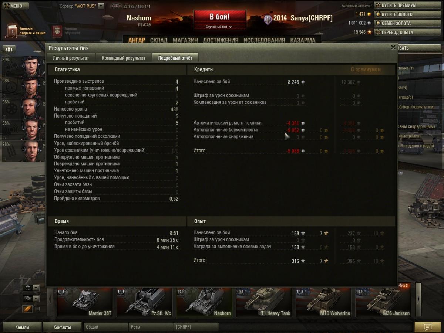Expand the Случайный бой battle type selector

pos(219,27)
